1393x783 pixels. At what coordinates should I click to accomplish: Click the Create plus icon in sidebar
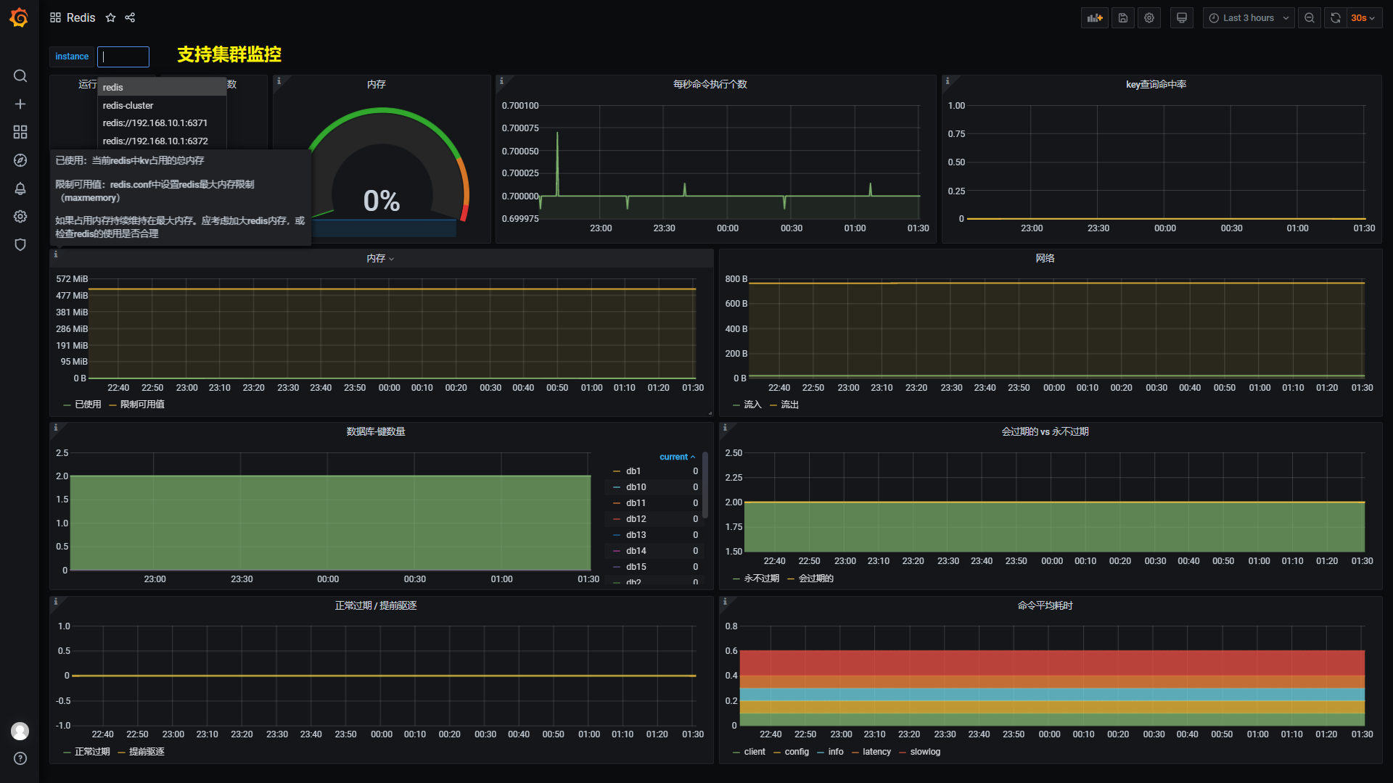tap(20, 104)
